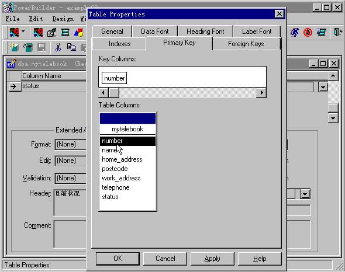The width and height of the screenshot is (345, 272).
Task: Confirm with the OK button
Action: [118, 259]
